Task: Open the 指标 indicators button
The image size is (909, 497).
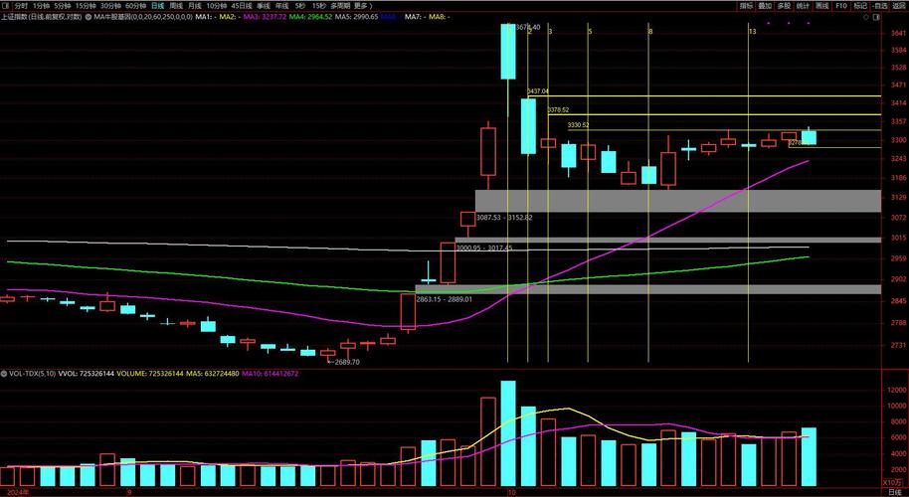Action: pyautogui.click(x=746, y=5)
